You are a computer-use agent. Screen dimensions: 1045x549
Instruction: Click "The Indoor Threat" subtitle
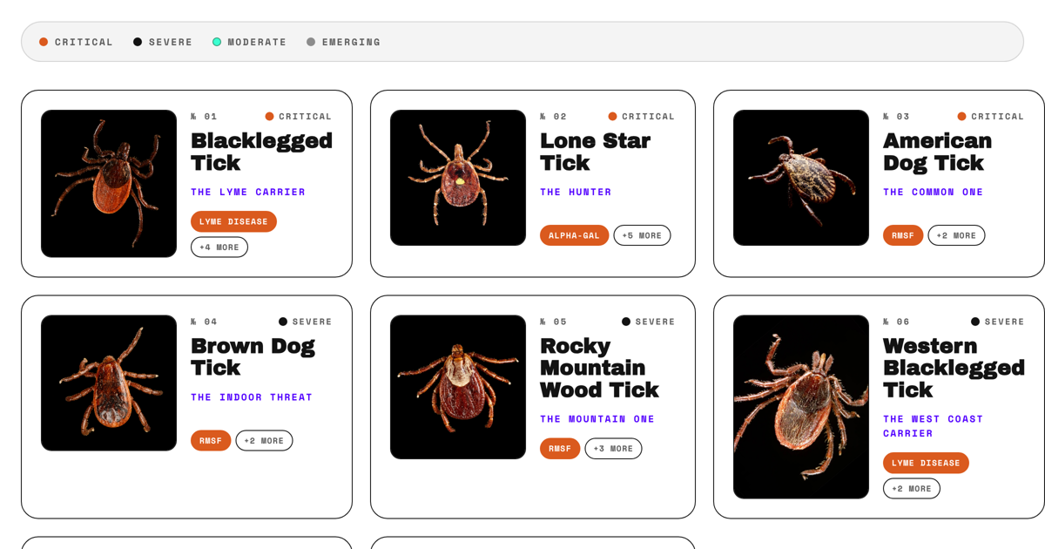click(x=252, y=397)
